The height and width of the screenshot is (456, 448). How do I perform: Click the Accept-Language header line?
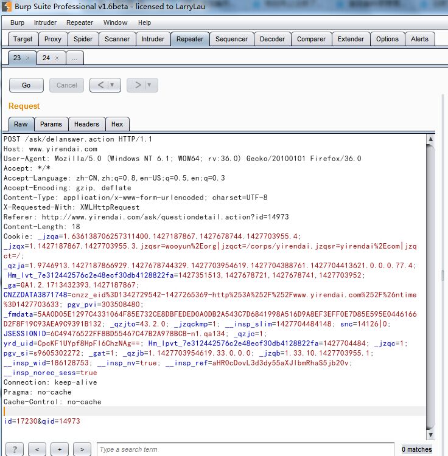click(x=114, y=178)
